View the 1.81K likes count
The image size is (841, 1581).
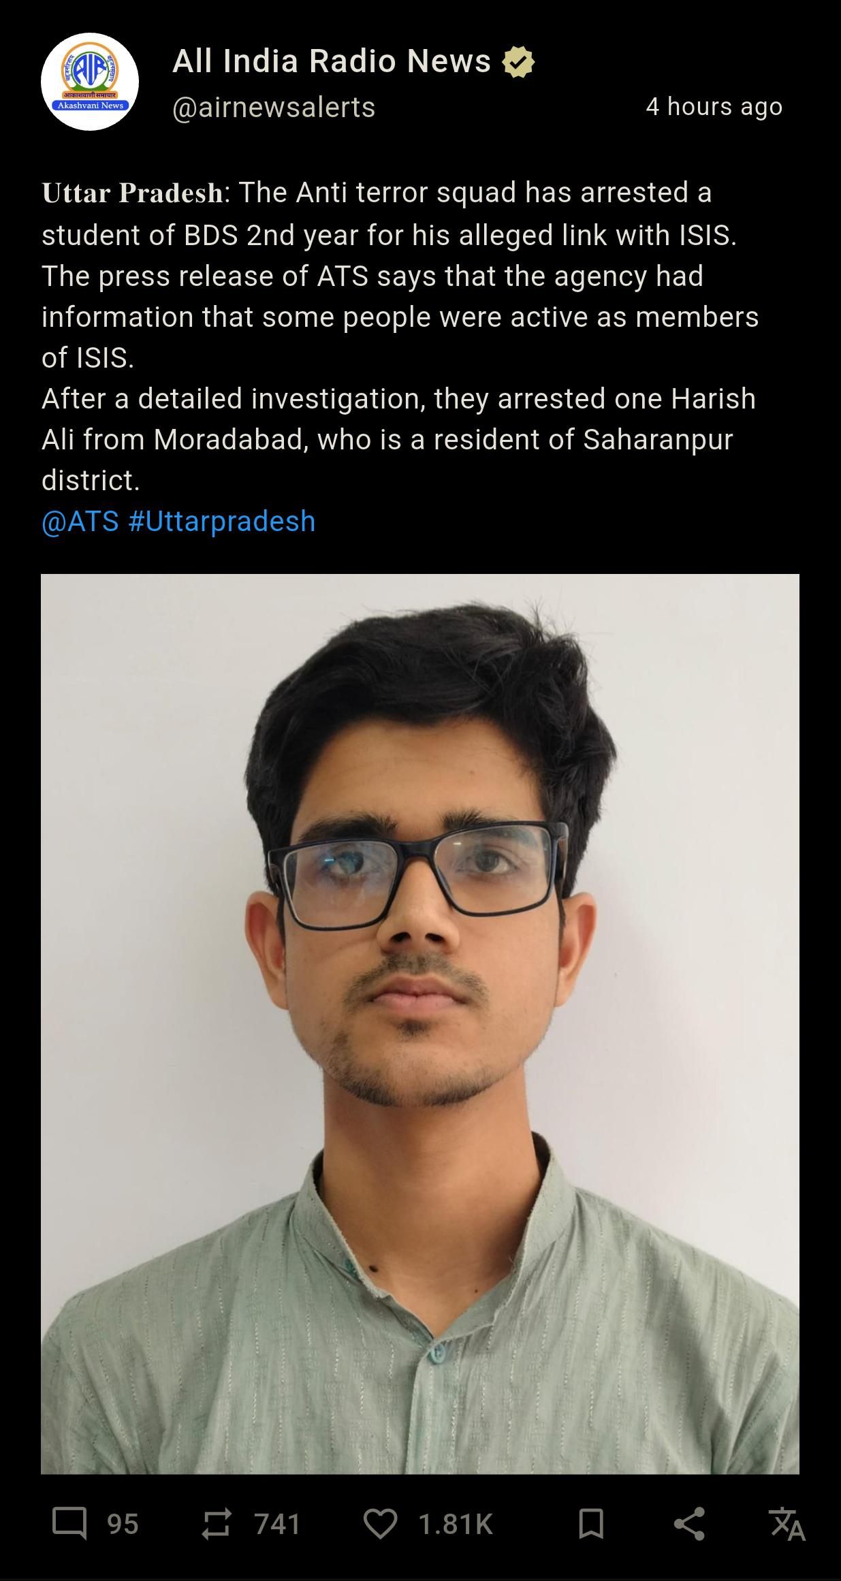pos(456,1524)
